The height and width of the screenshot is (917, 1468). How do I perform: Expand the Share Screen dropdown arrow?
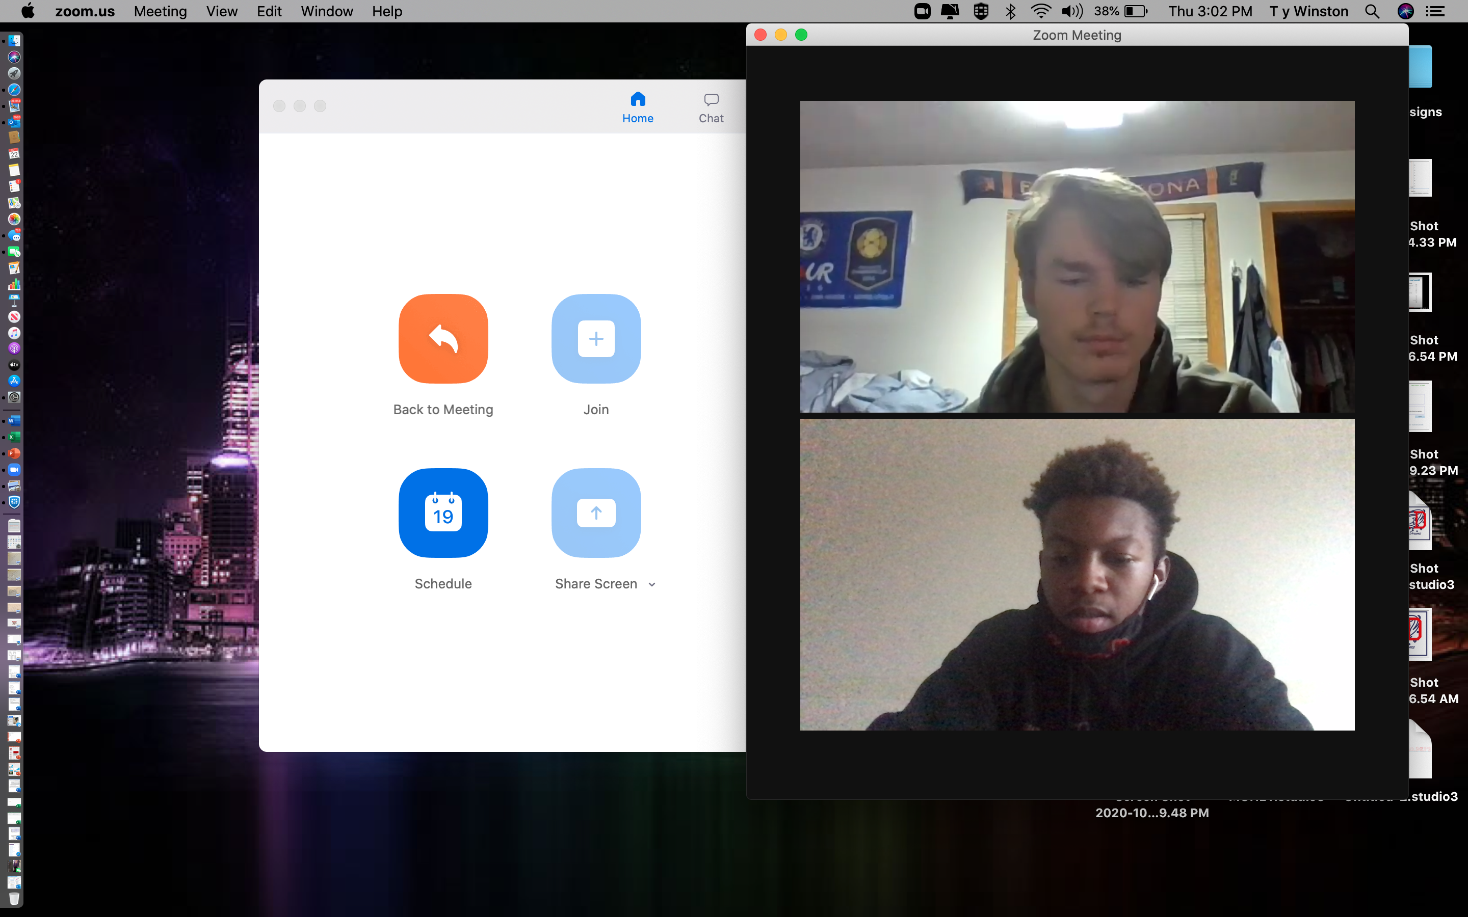(x=653, y=584)
